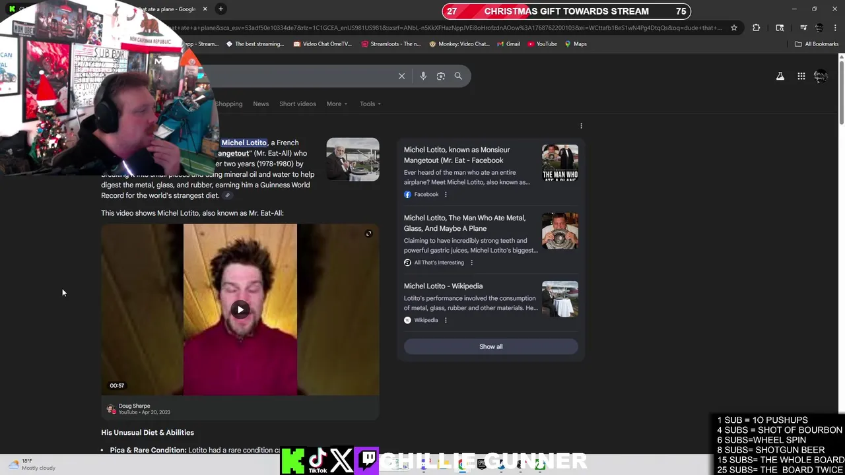Open the Michel Lotito Facebook result
Image resolution: width=845 pixels, height=475 pixels.
[457, 155]
